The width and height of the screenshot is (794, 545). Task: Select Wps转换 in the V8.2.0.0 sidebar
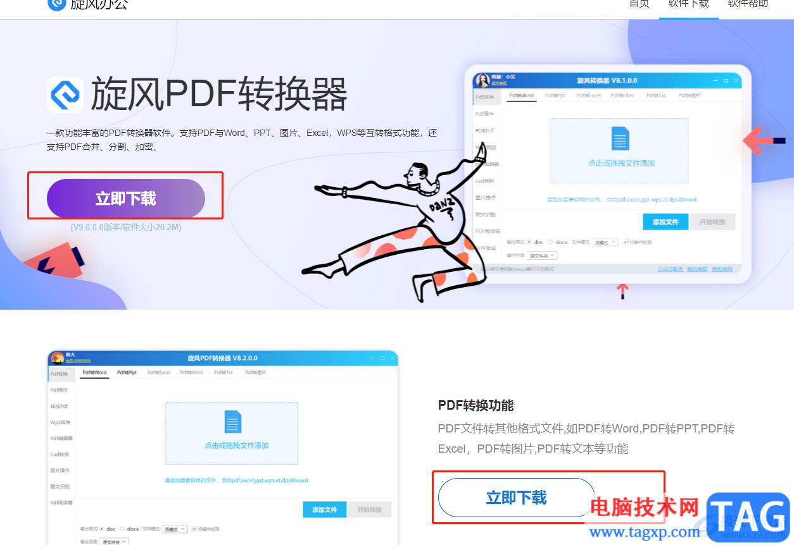point(60,422)
